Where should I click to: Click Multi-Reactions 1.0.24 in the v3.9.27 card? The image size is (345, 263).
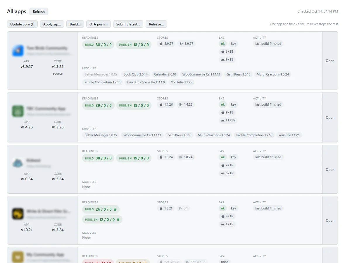[273, 74]
